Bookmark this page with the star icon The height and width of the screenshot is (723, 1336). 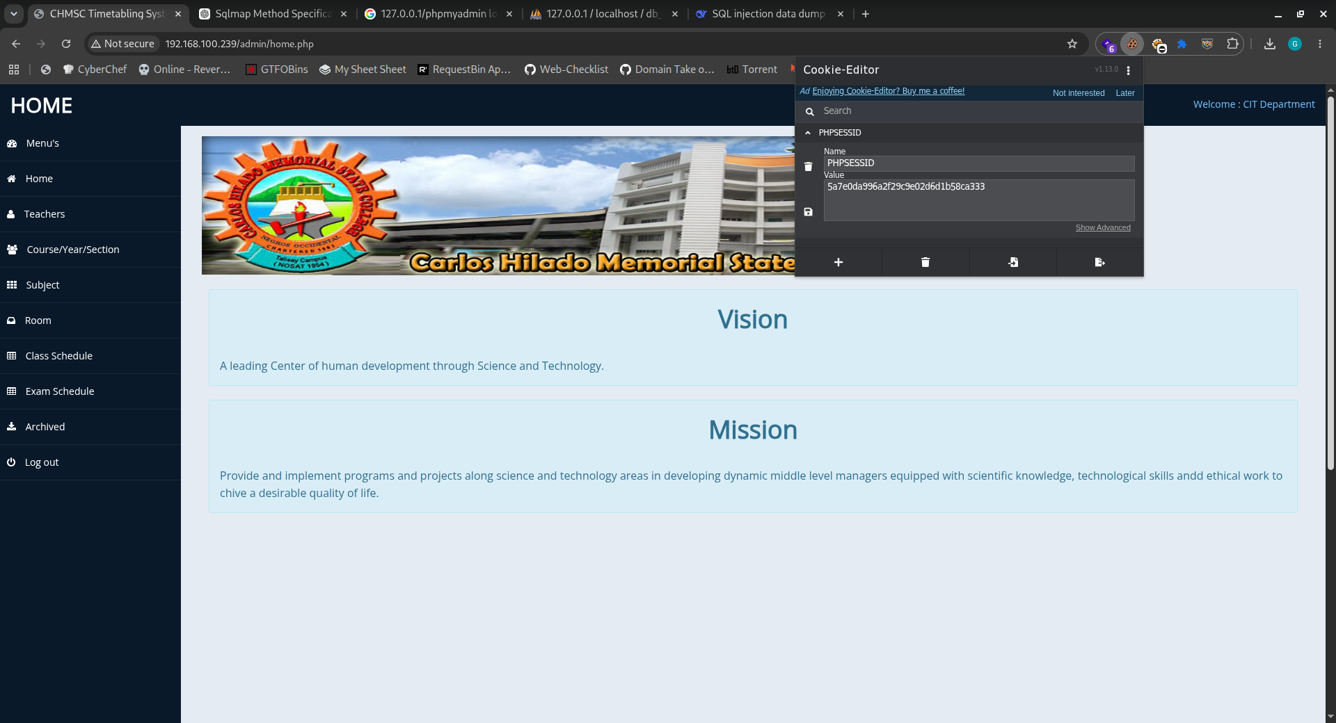1072,44
